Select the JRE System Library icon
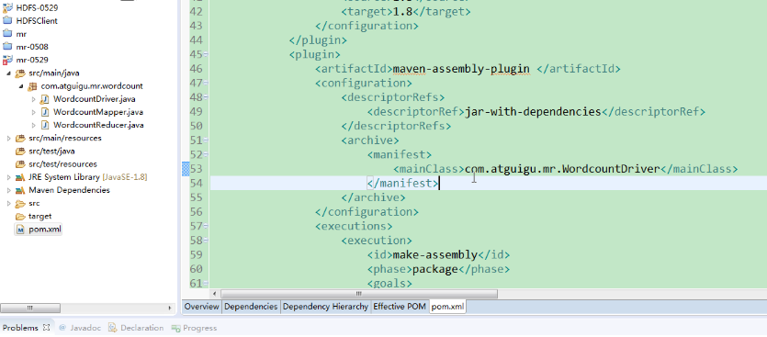The width and height of the screenshot is (767, 337). pos(20,177)
